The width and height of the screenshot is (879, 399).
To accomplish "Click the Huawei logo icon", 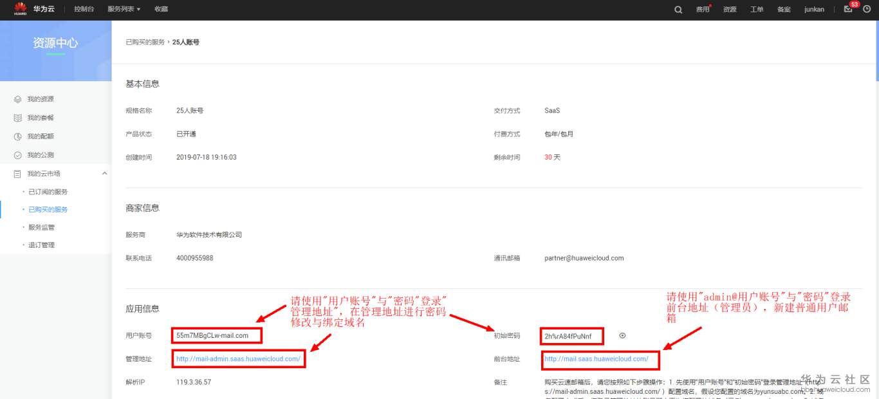I will coord(20,9).
